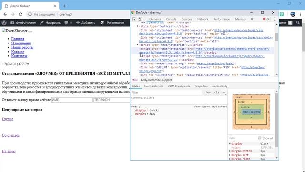305x172 pixels.
Task: Open the Performance tab in DevTools
Action: point(222,19)
